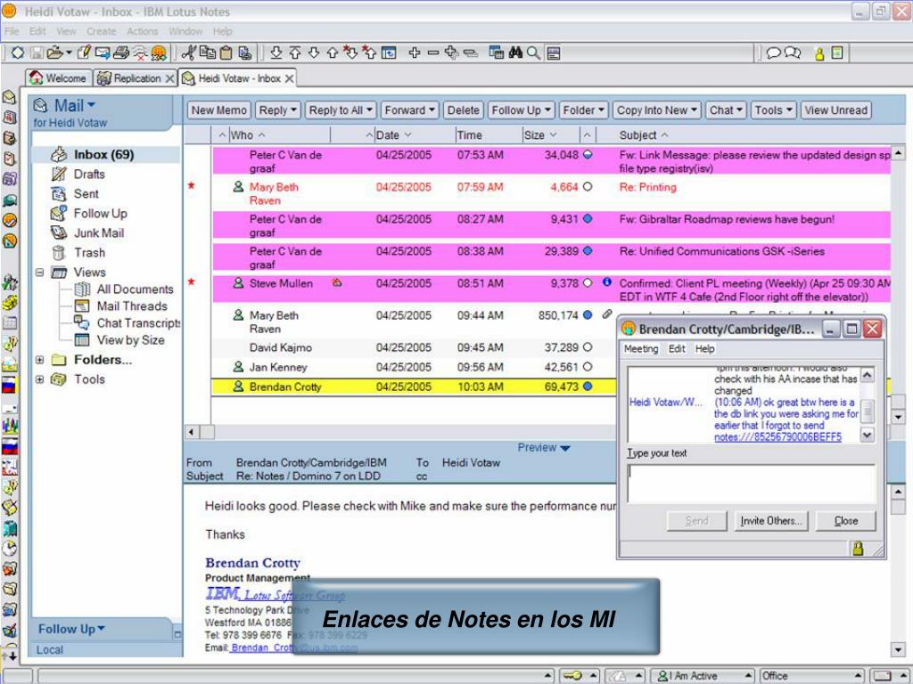Open the Create menu
Screen dimensions: 913x684
102,31
